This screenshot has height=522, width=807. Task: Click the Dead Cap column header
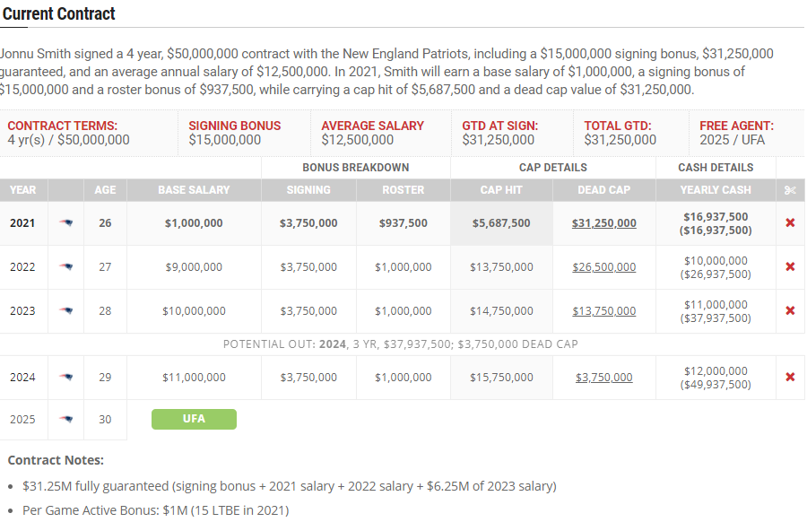click(x=604, y=190)
